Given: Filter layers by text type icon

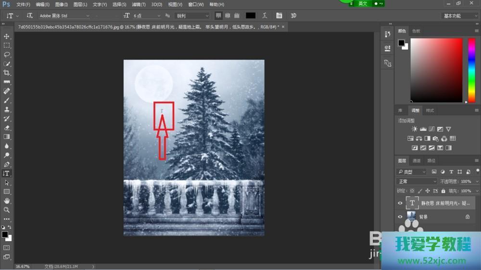Looking at the screenshot, I should [451, 172].
